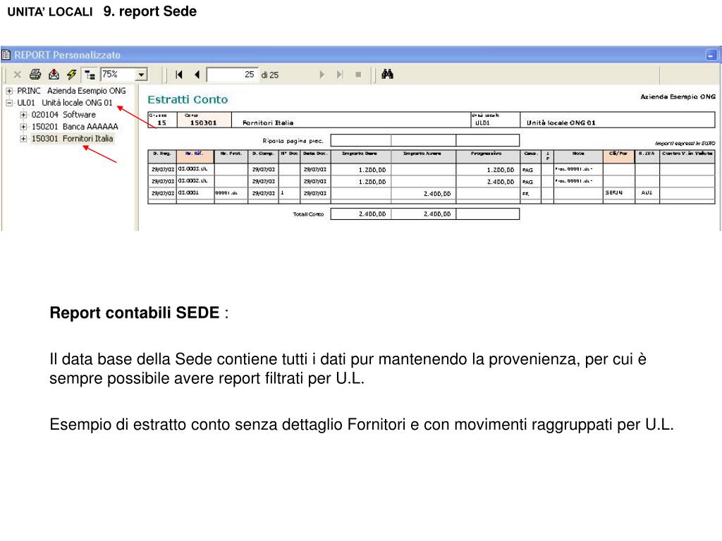Screen dimensions: 722x541
Task: Expand the 020104 Software node
Action: pyautogui.click(x=23, y=115)
